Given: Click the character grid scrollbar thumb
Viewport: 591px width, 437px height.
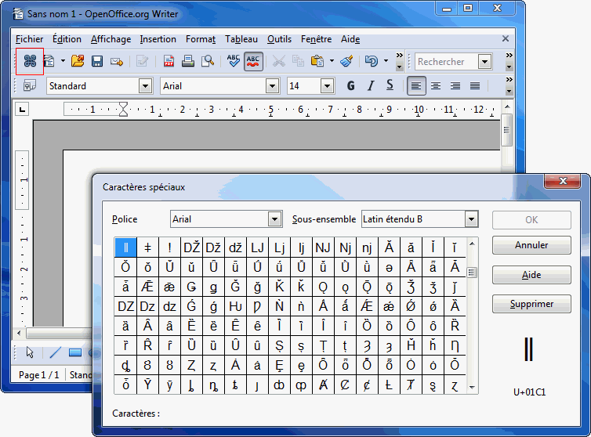Looking at the screenshot, I should click(472, 272).
